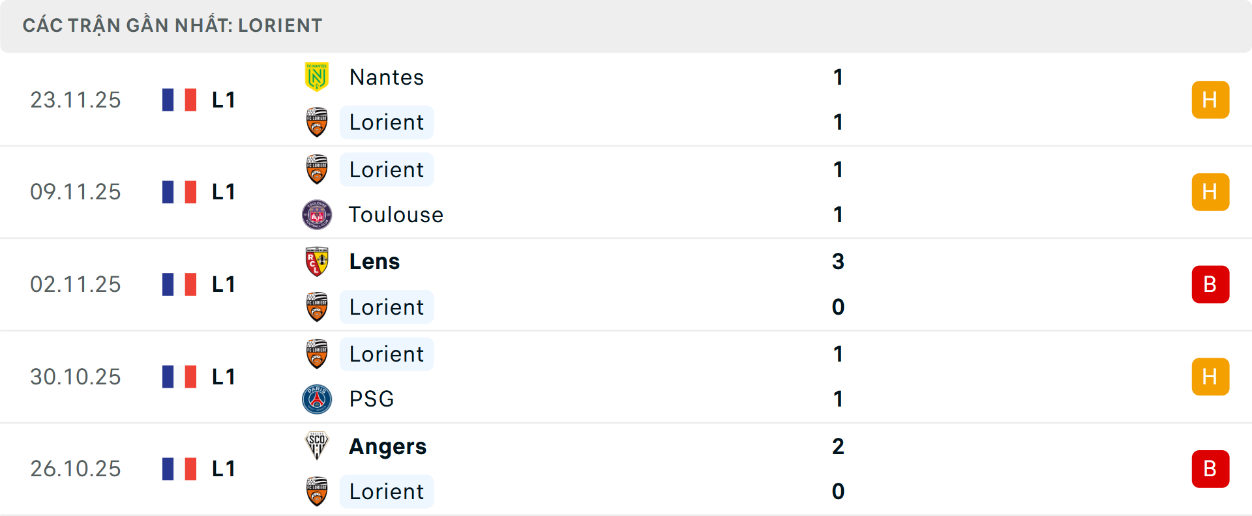Click the France flag next to 23.11.25
The width and height of the screenshot is (1252, 516).
tap(179, 100)
